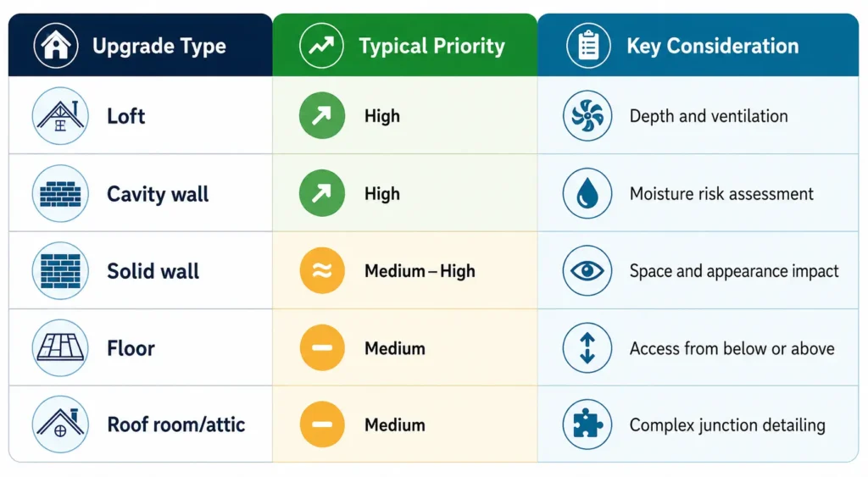Select the Cavity wall brick icon
This screenshot has width=868, height=477.
[x=60, y=193]
